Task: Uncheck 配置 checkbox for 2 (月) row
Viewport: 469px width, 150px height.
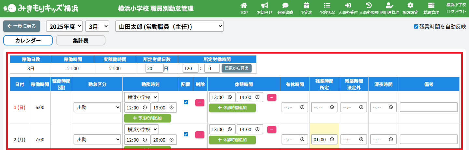Action: 186,134
